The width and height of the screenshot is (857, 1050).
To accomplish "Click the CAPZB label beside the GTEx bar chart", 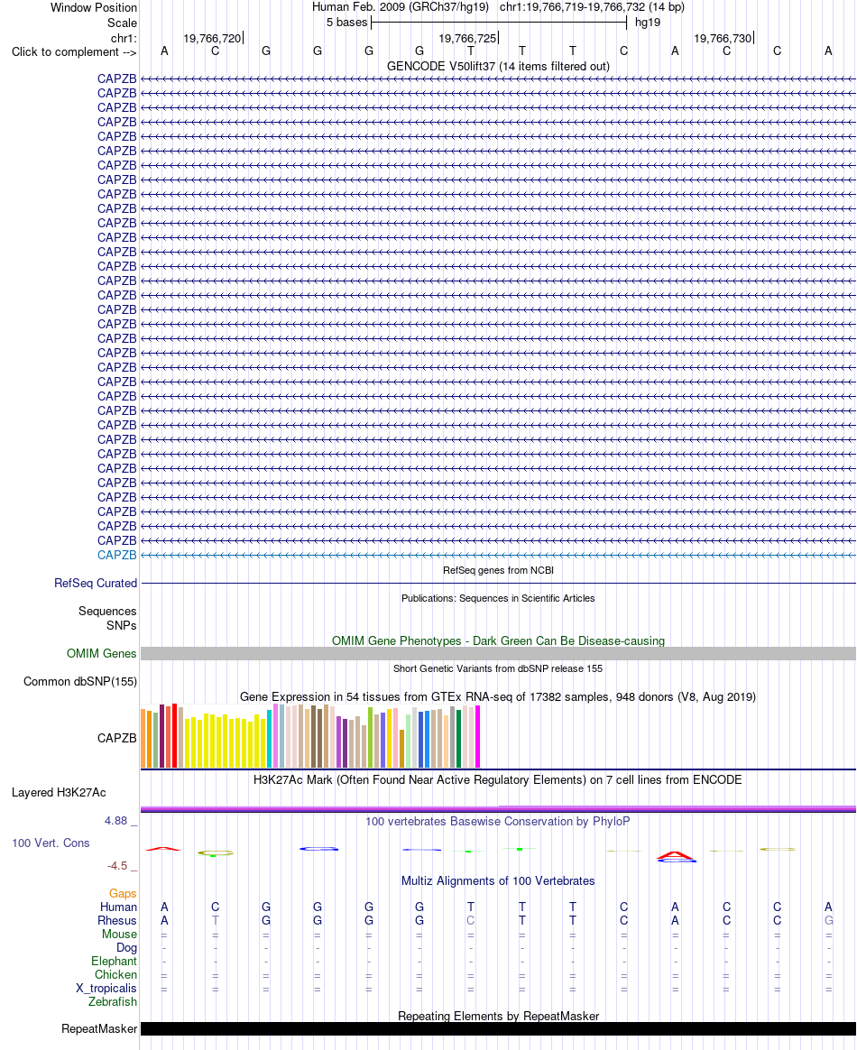I will coord(116,738).
